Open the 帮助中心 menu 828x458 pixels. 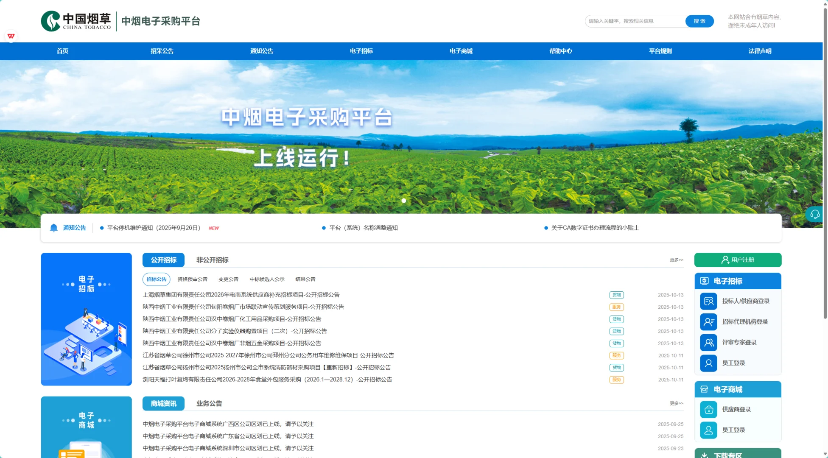[560, 51]
